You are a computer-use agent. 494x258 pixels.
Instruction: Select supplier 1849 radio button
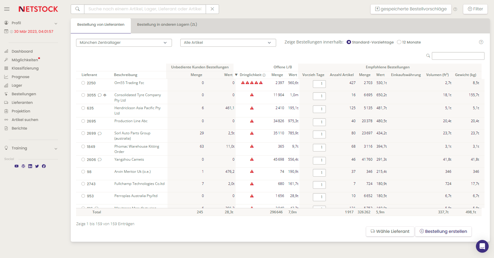pyautogui.click(x=83, y=147)
